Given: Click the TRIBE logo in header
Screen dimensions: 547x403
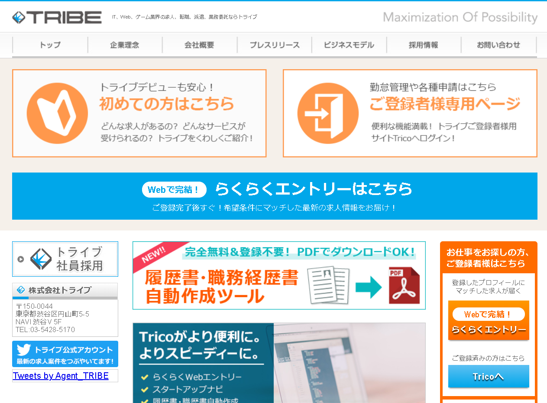Looking at the screenshot, I should [x=57, y=17].
